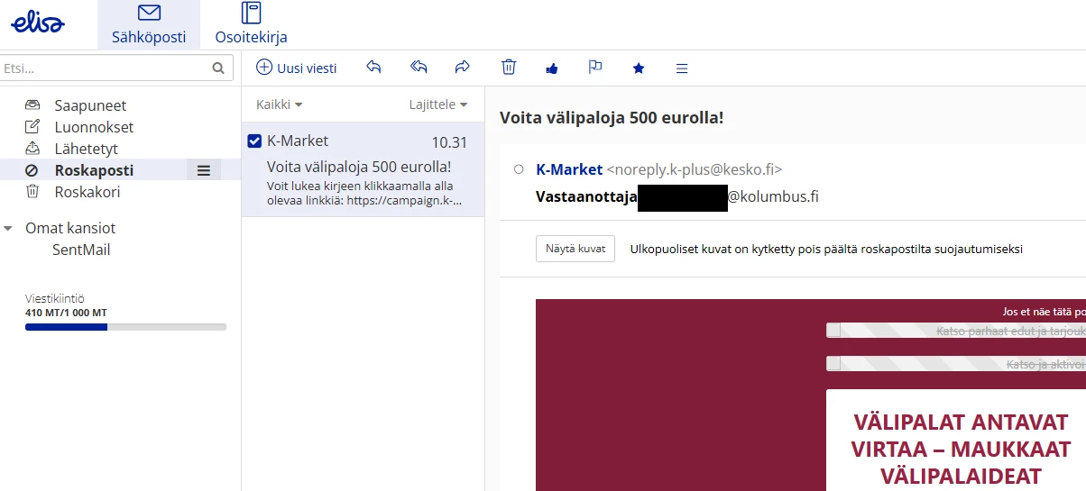Click the search magnifier icon

click(217, 68)
